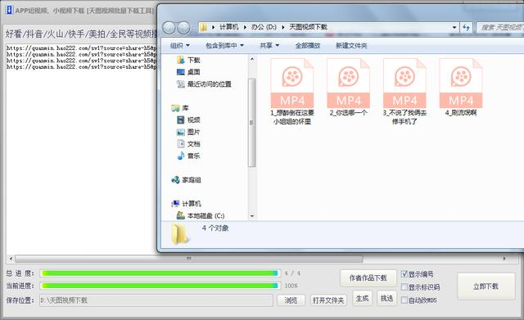The height and width of the screenshot is (320, 524).
Task: Click the 当前进度 progress bar
Action: coord(160,286)
